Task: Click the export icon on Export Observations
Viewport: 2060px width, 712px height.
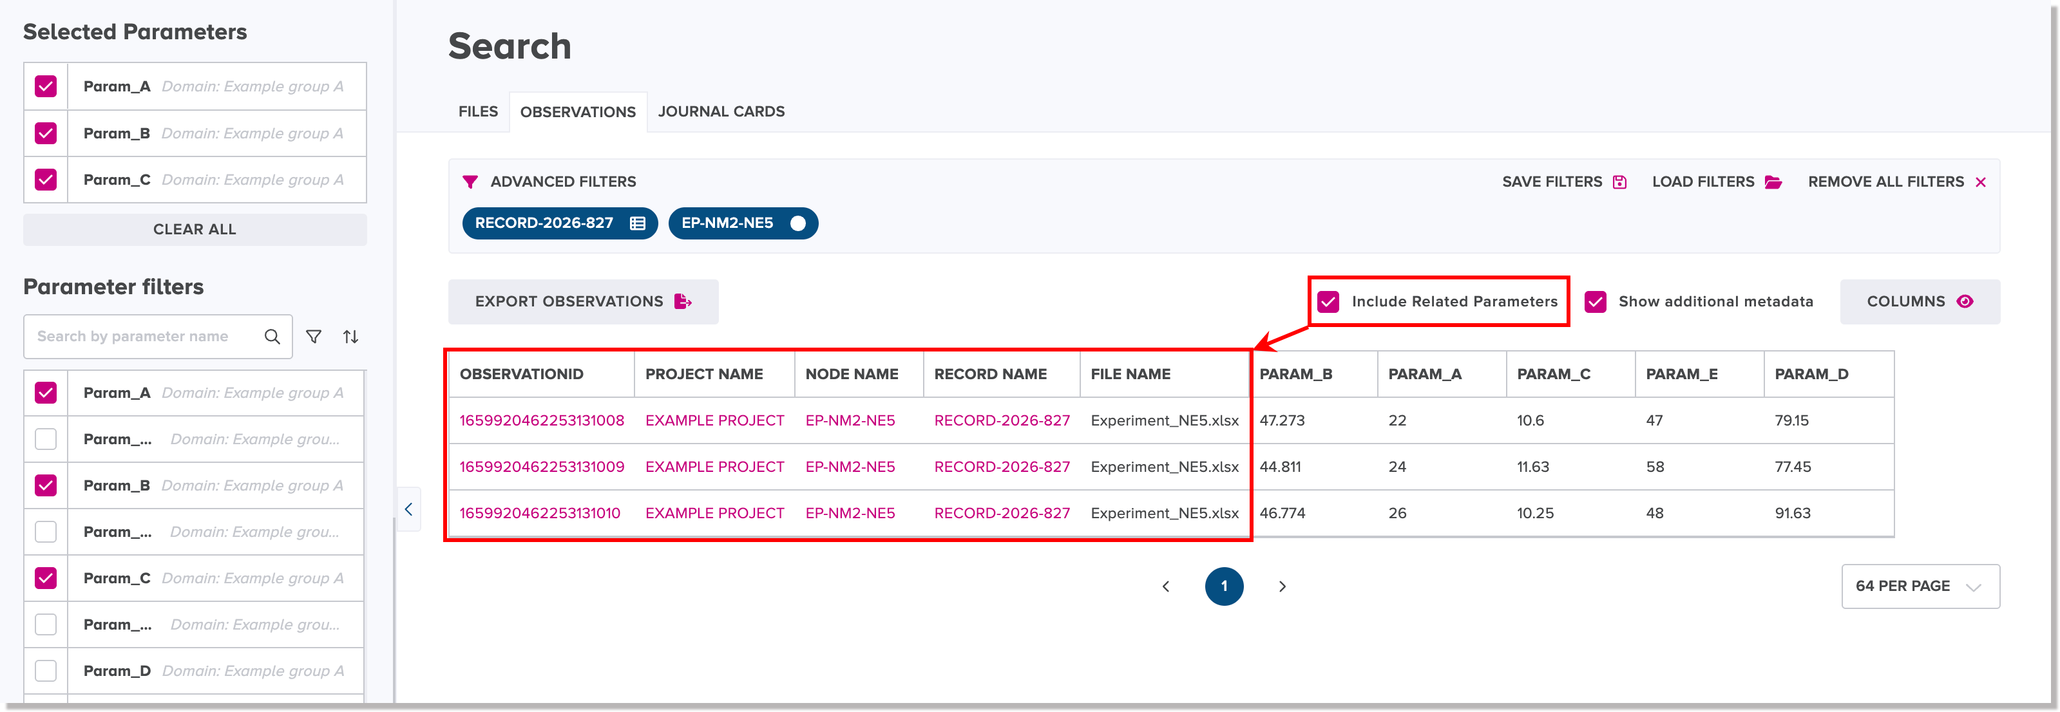Action: pyautogui.click(x=683, y=301)
